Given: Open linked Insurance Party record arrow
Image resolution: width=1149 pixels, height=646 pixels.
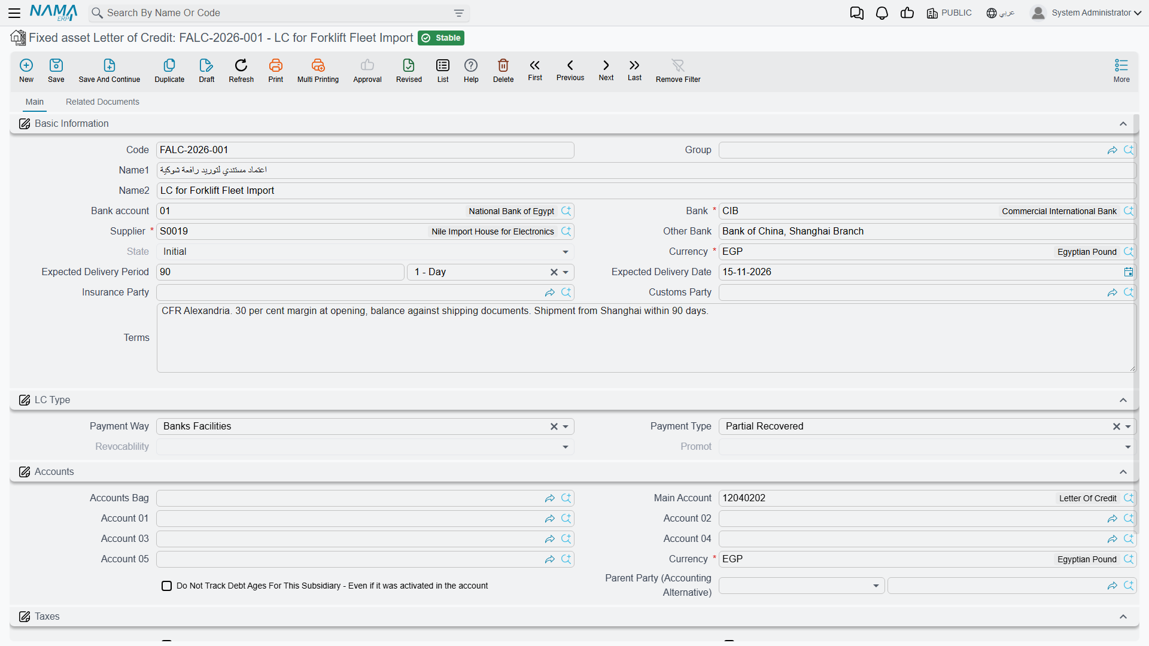Looking at the screenshot, I should (550, 292).
